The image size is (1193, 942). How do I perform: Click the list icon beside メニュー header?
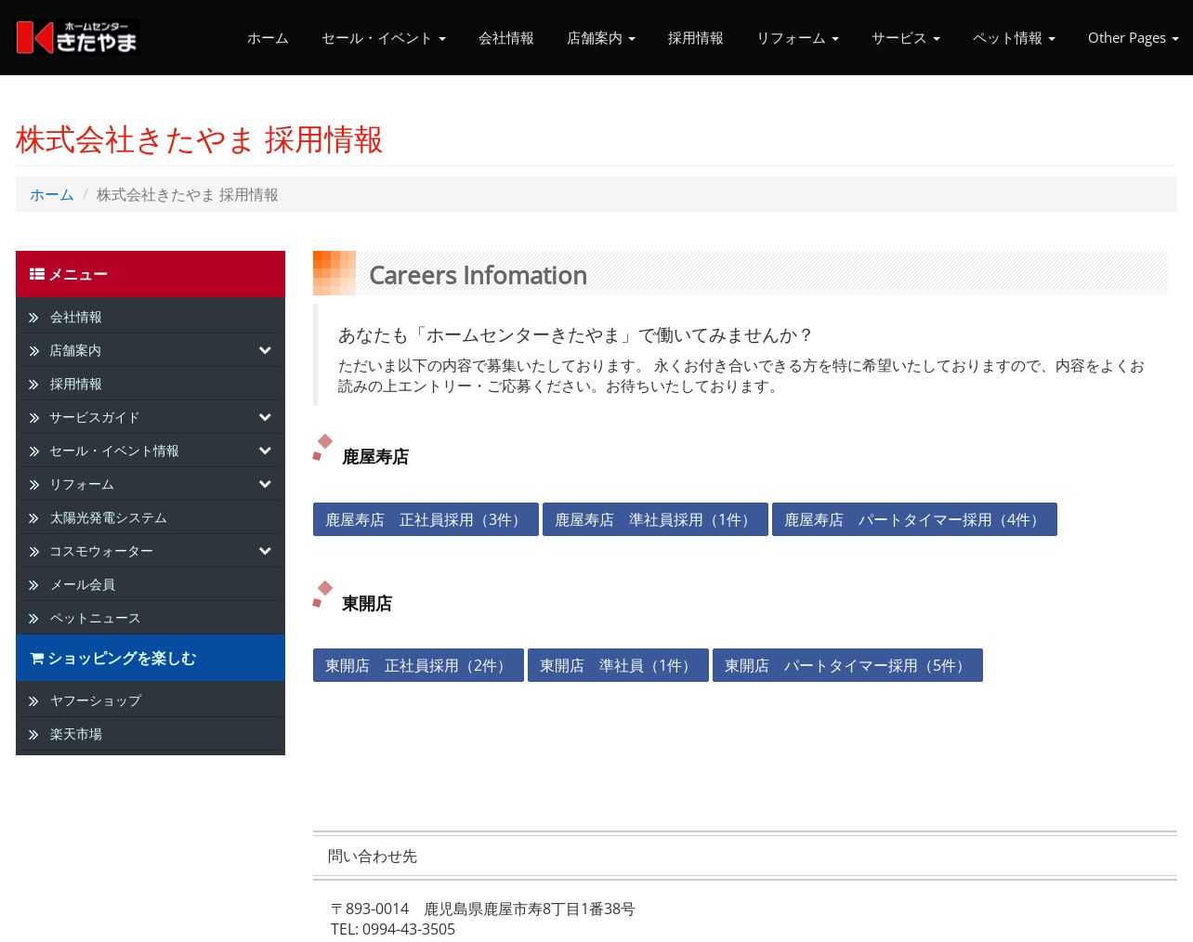pos(37,274)
